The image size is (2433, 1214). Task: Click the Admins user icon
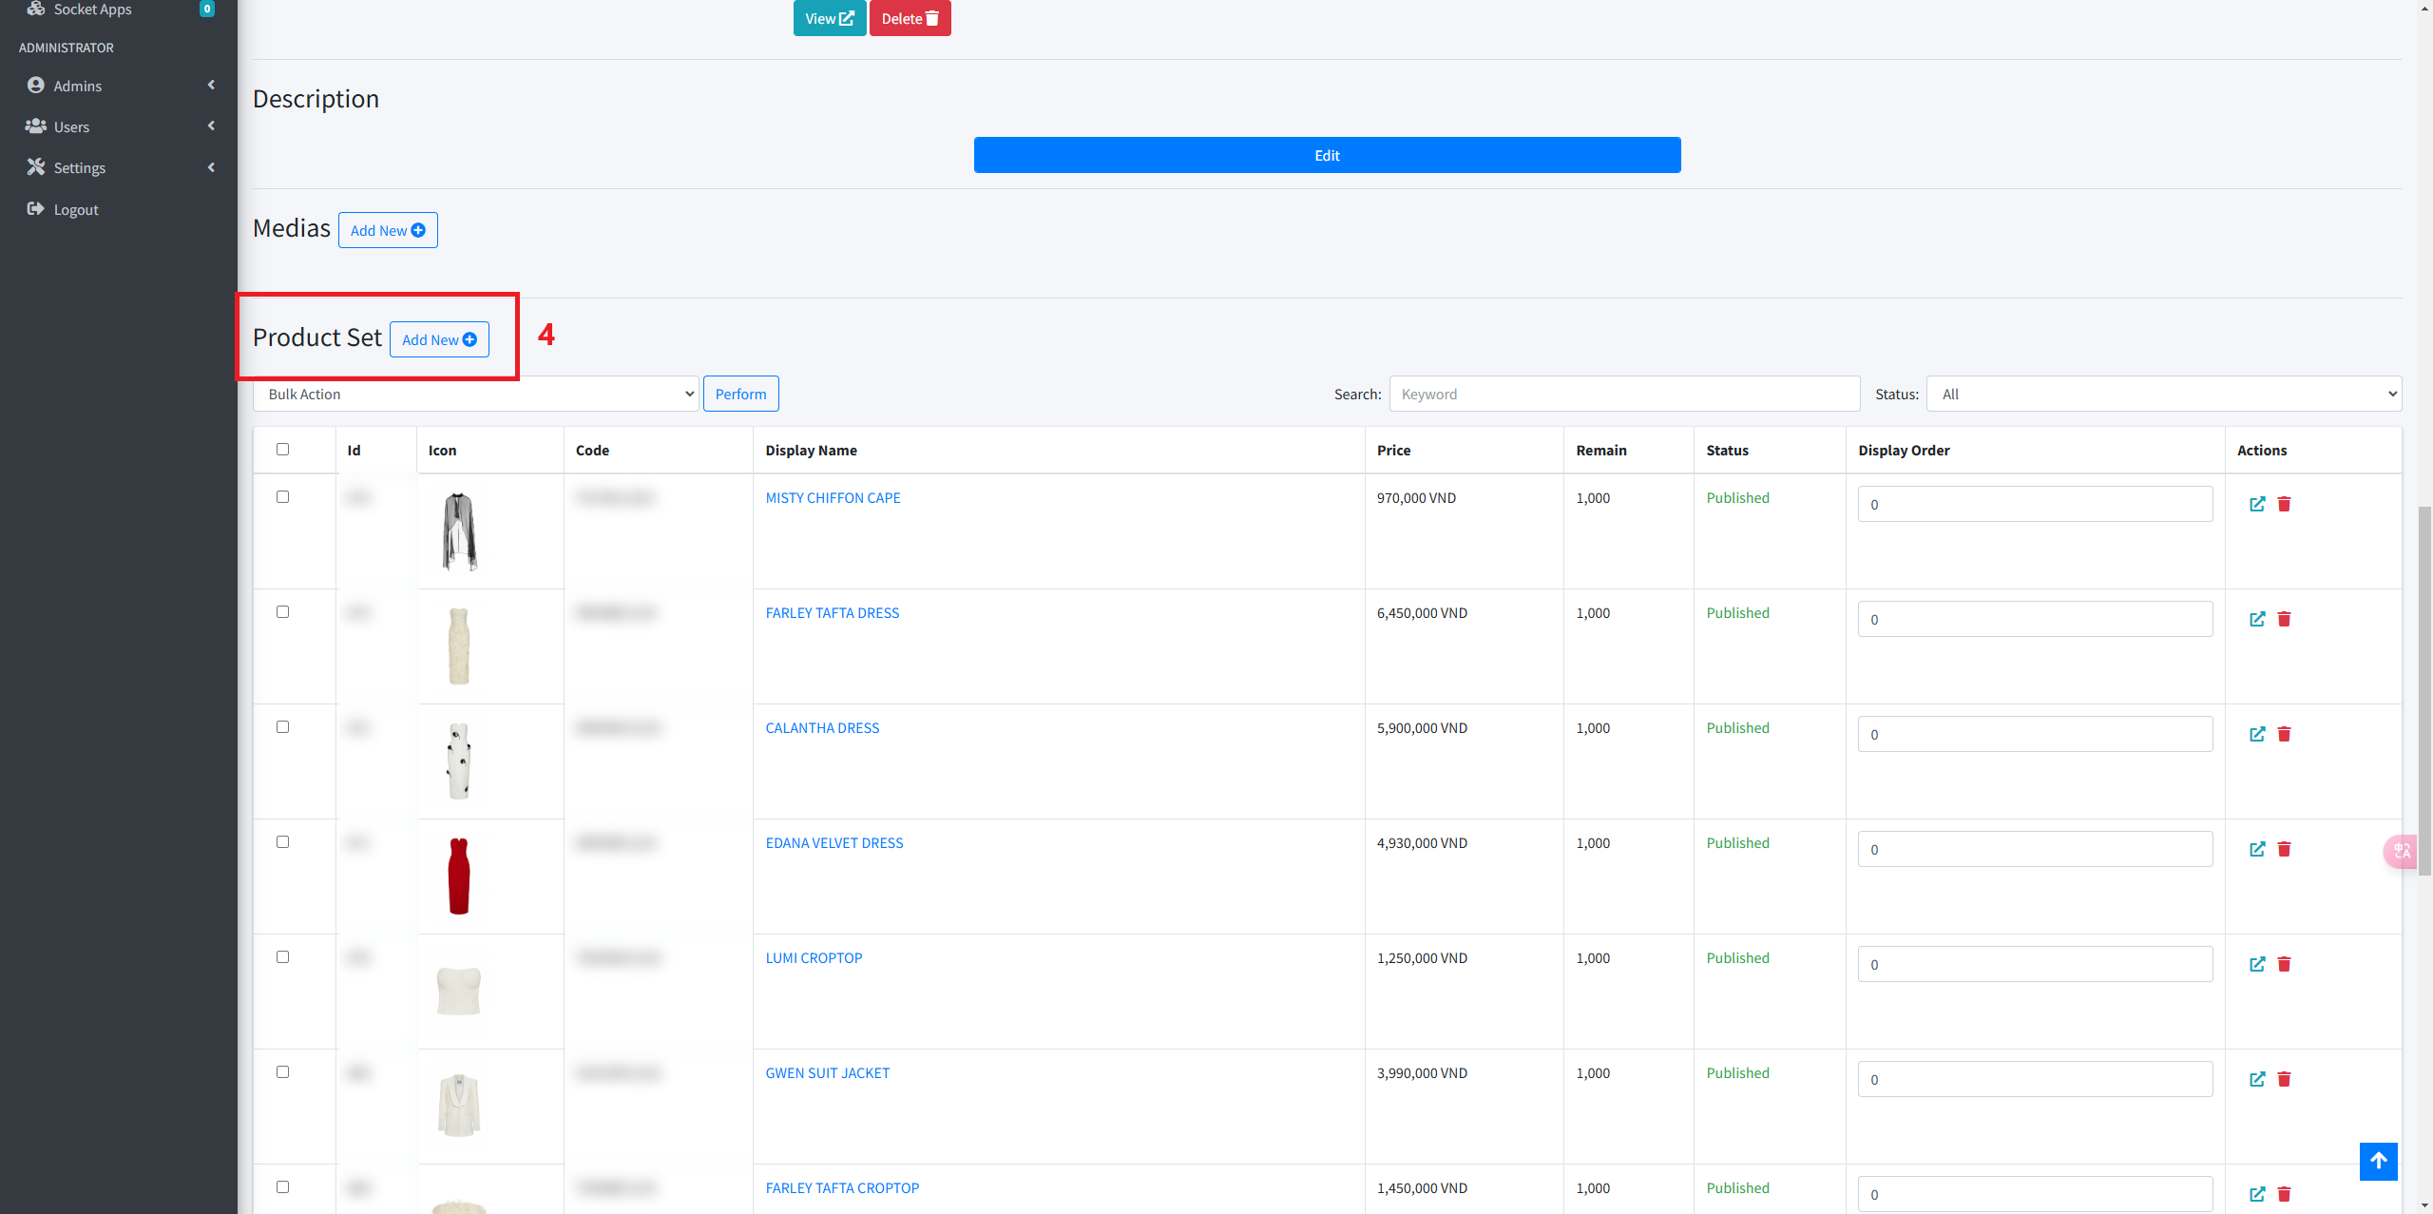[36, 86]
